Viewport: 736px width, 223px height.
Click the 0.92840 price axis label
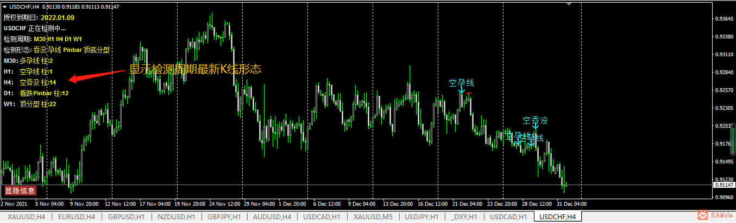[x=725, y=73]
